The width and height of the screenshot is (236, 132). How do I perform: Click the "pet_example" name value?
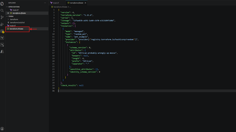click(81, 37)
